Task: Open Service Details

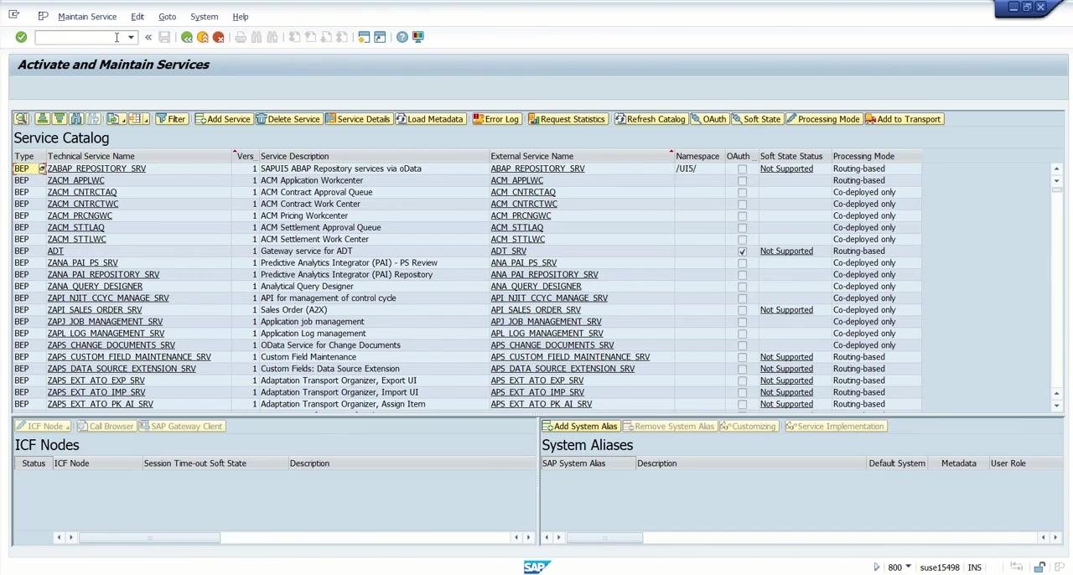Action: pyautogui.click(x=358, y=119)
